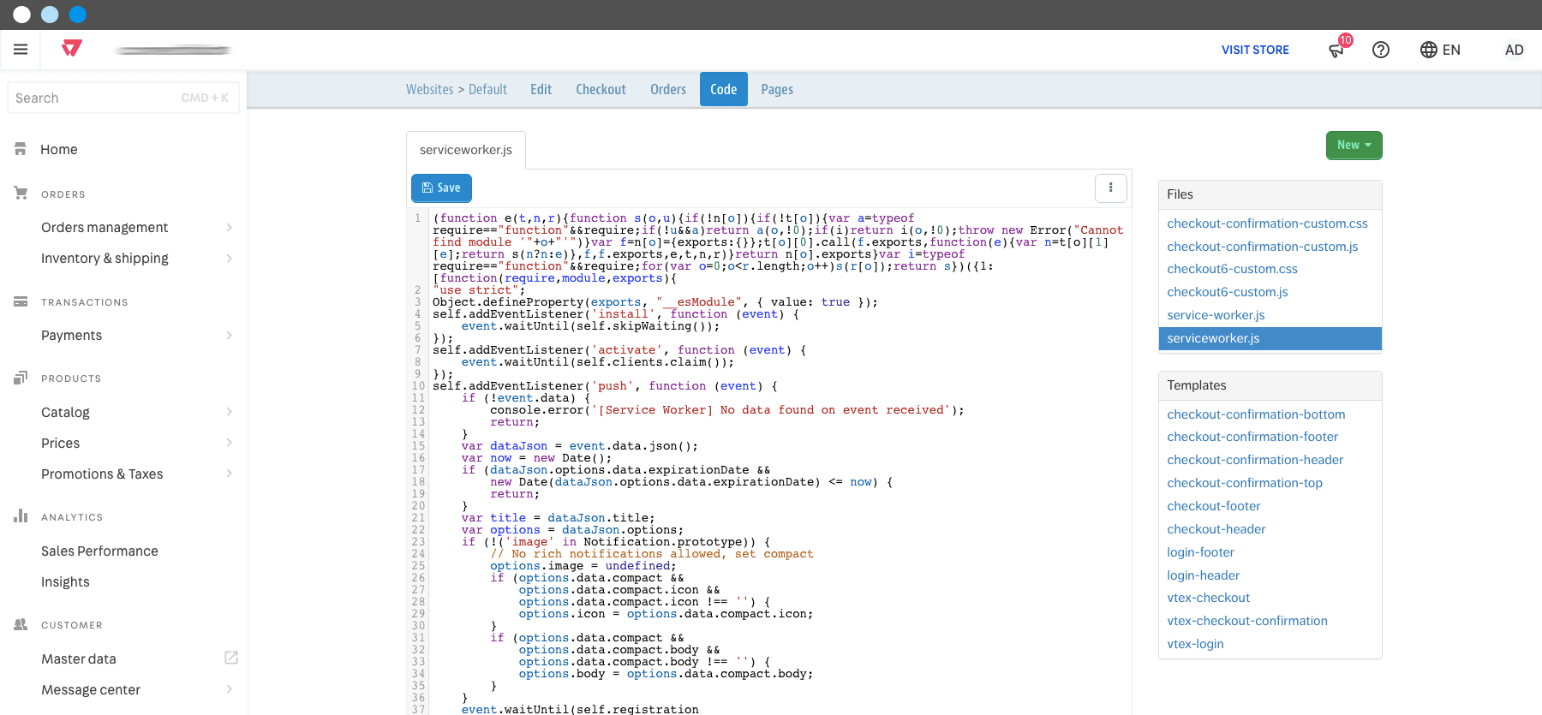Click the Home icon in the sidebar
Viewport: 1542px width, 715px height.
coord(21,149)
